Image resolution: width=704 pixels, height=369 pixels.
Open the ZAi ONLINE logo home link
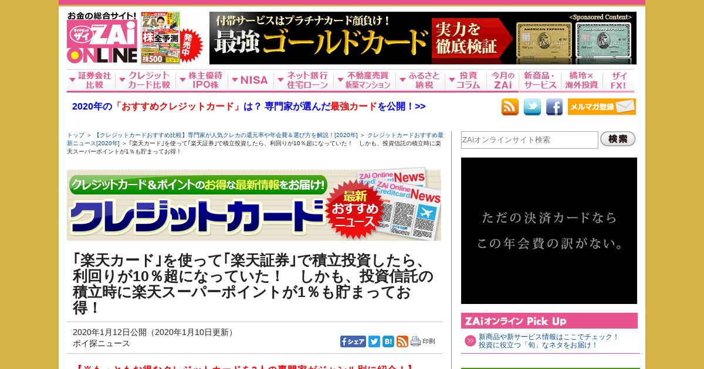tap(102, 37)
